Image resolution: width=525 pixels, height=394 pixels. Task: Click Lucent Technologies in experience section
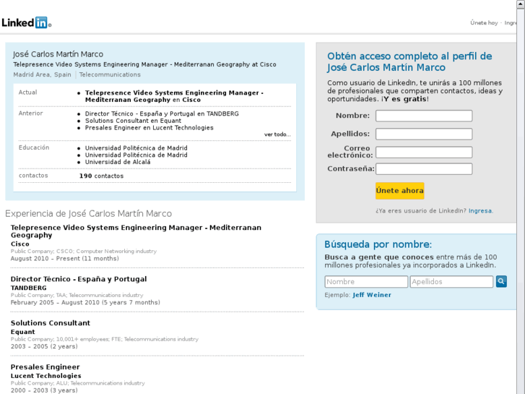46,376
